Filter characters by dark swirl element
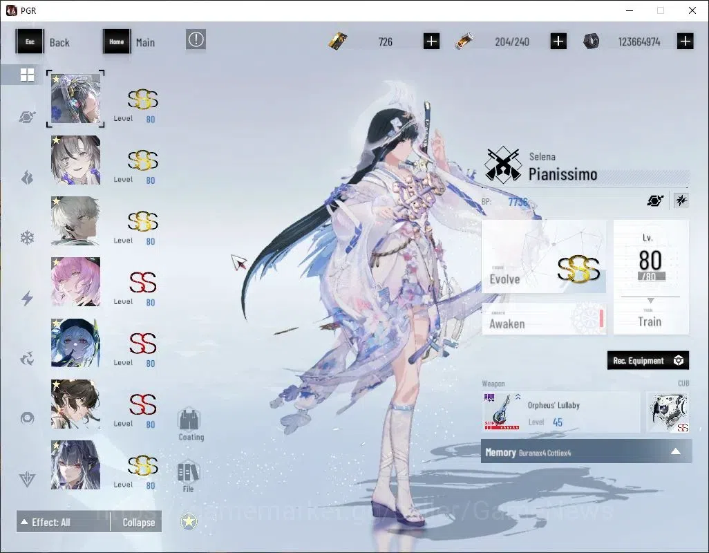This screenshot has height=553, width=709. tap(27, 359)
